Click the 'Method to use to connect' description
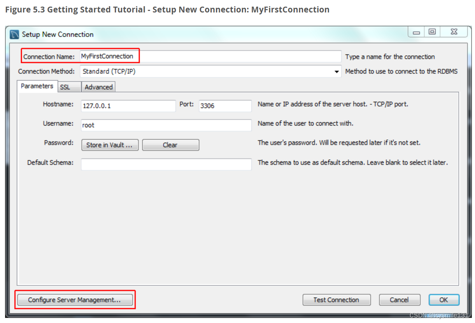475x323 pixels. click(x=401, y=71)
